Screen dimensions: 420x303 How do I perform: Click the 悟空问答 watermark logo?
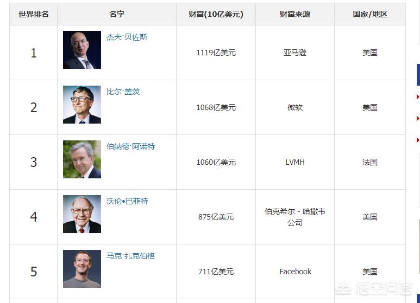point(374,289)
